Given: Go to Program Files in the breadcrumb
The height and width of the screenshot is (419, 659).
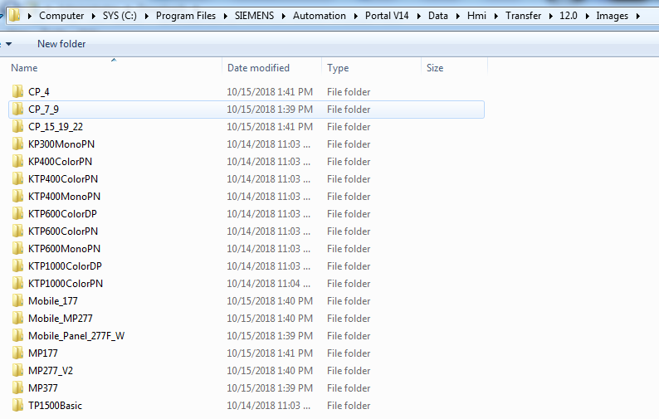Looking at the screenshot, I should point(186,16).
